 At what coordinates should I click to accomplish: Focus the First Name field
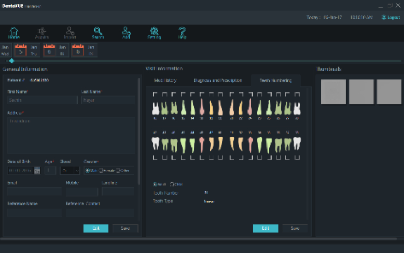(x=42, y=100)
